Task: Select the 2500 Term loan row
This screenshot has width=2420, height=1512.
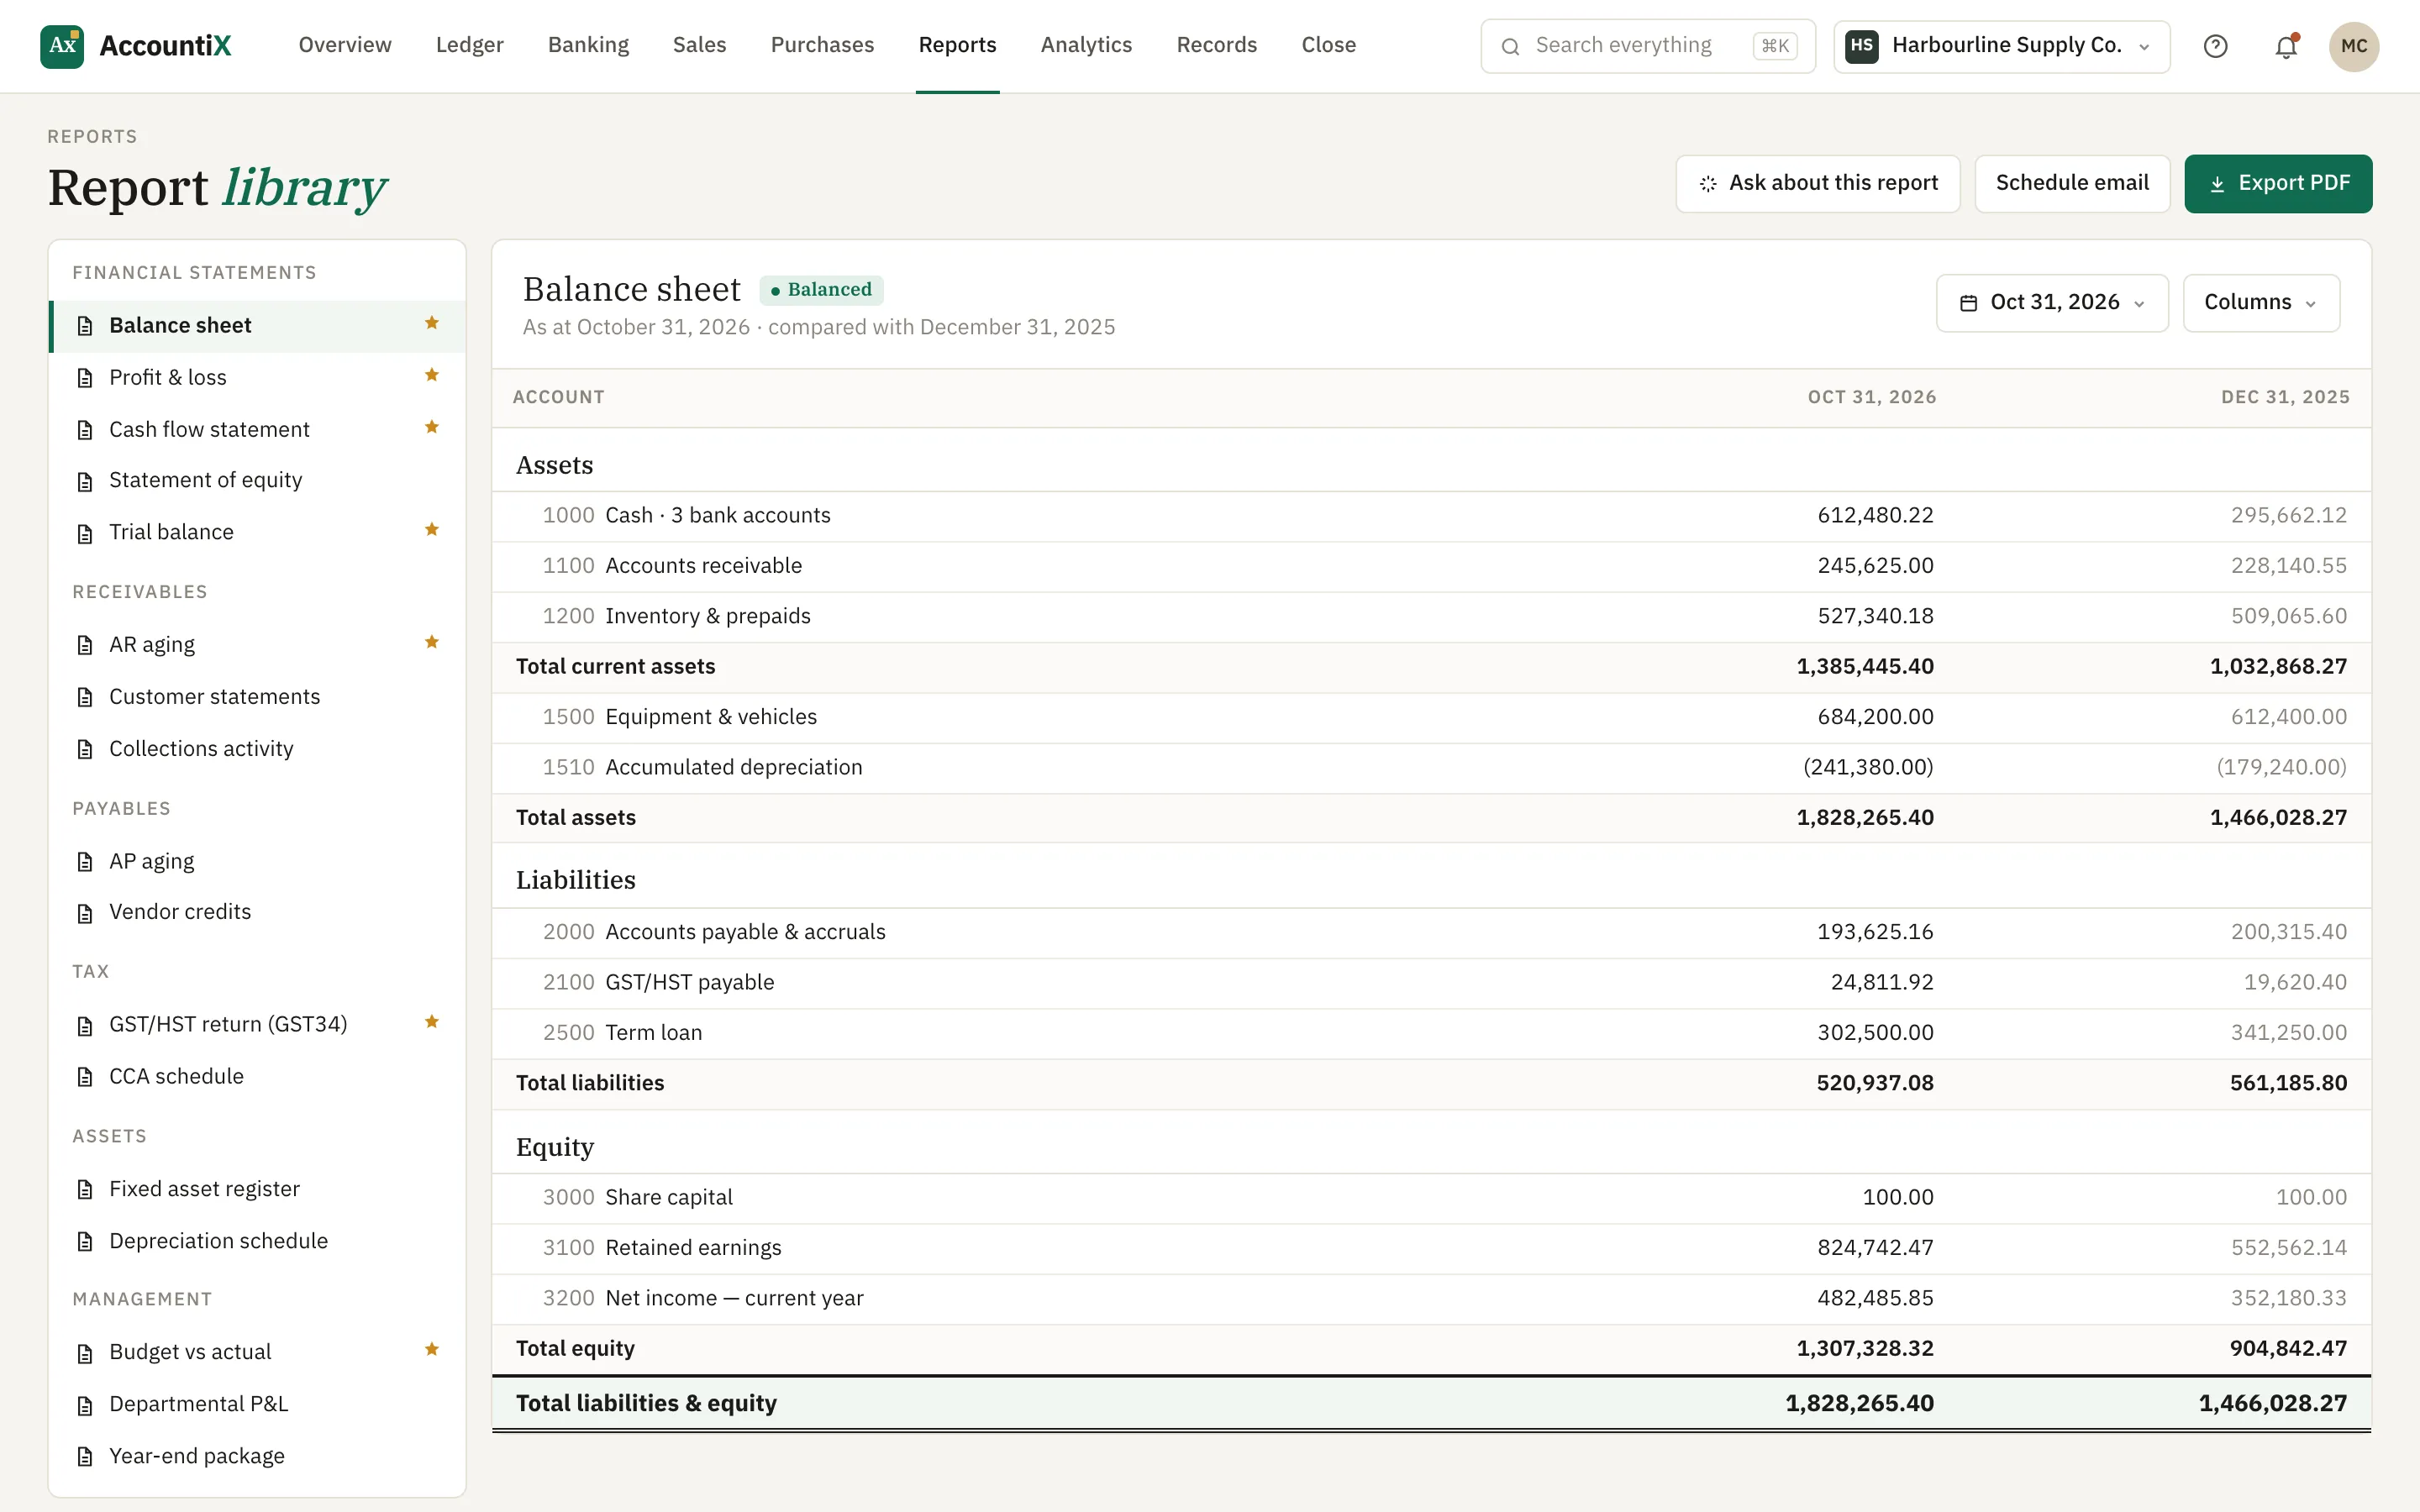Action: 1431,1033
